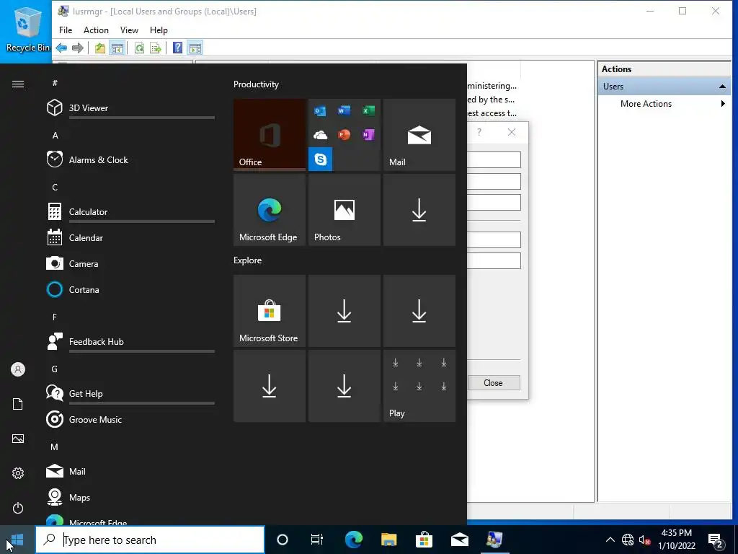Open the small Excel tile

tap(368, 110)
